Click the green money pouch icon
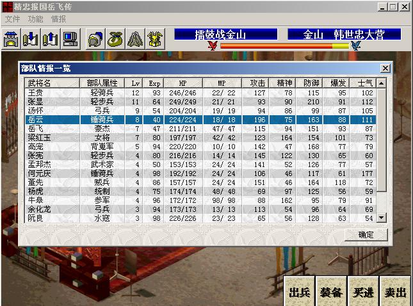This screenshot has width=413, height=306. coord(115,39)
